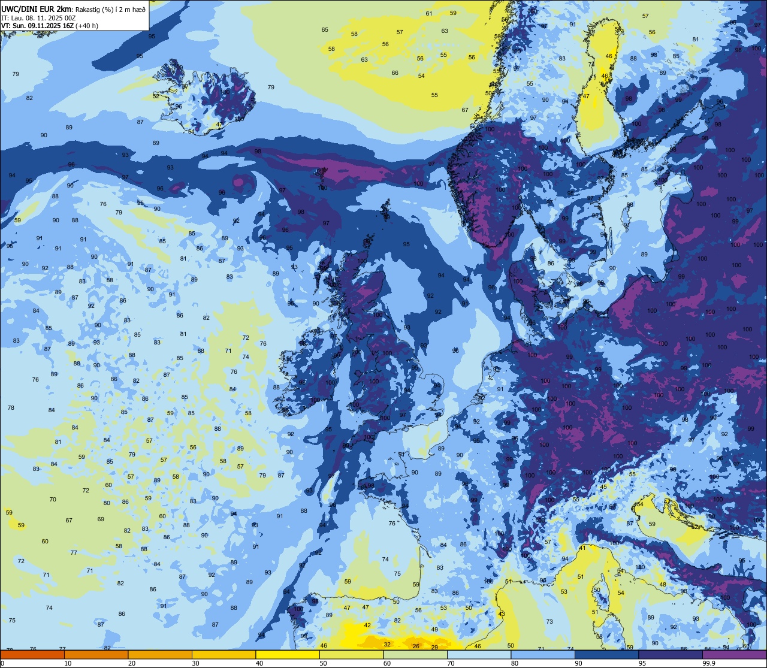Click the '95' legend tick label on color bar
Viewport: 767px width, 668px height.
[x=642, y=663]
